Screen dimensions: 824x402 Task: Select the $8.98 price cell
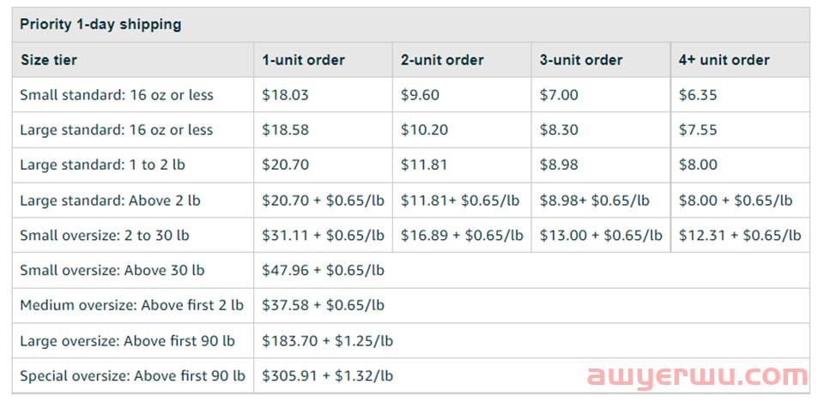tap(557, 165)
